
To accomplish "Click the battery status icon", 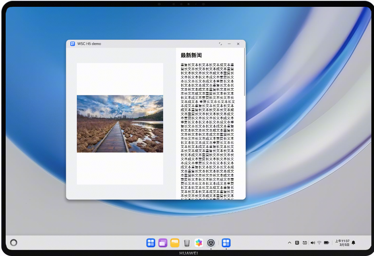I will coord(326,243).
